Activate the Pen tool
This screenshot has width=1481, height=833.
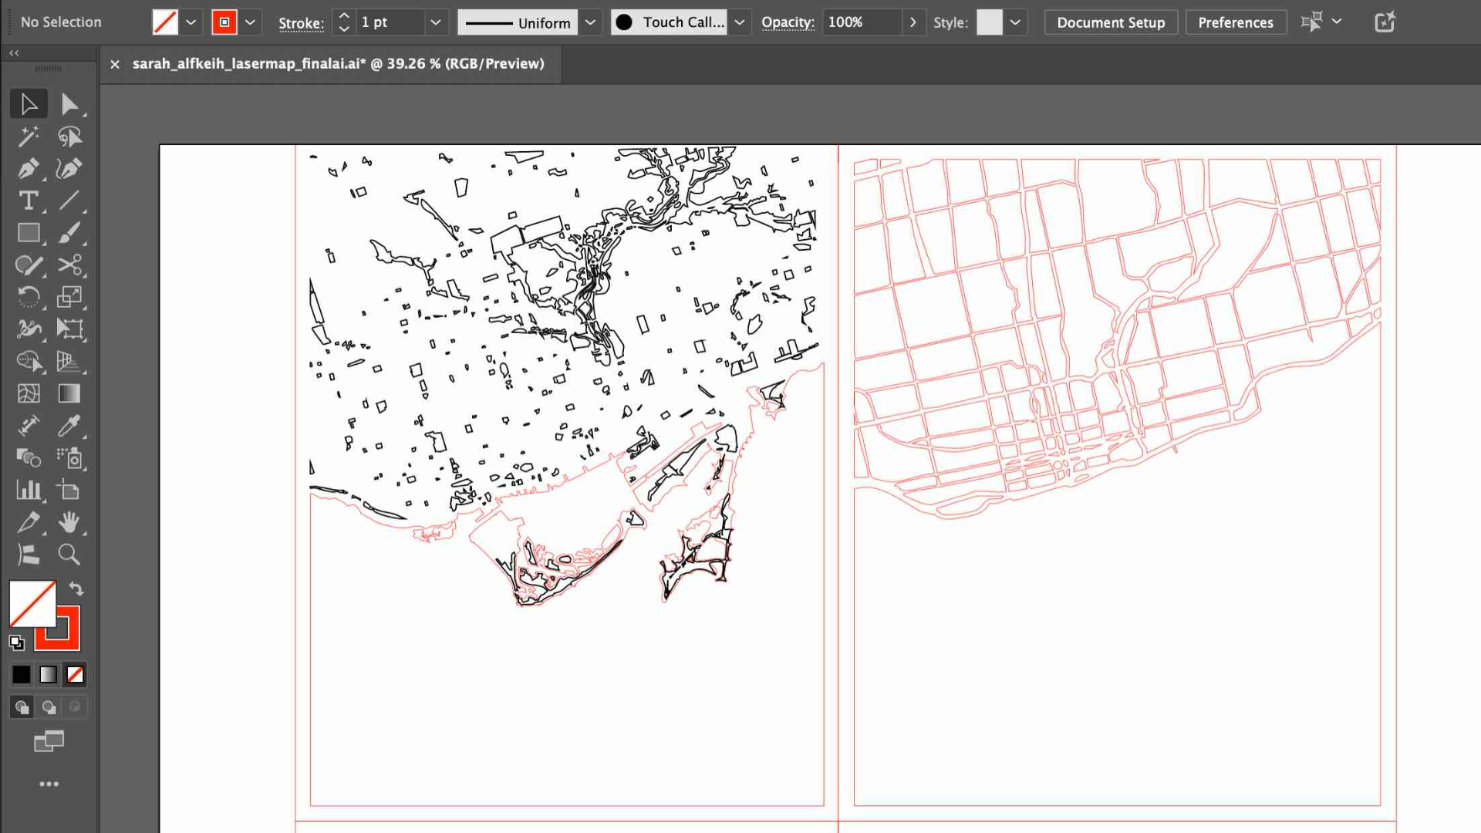(x=29, y=168)
